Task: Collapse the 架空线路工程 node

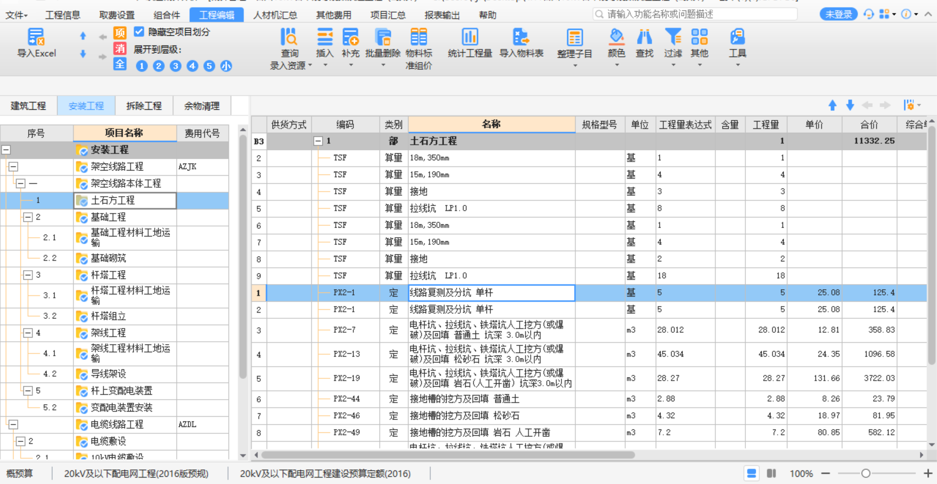Action: tap(14, 167)
